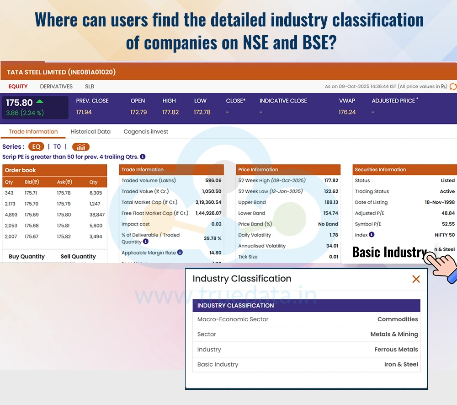
Task: Click the VWAP value display
Action: pos(348,111)
